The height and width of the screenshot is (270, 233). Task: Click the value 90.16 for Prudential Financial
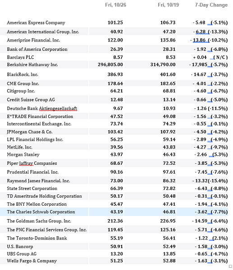coord(117,172)
